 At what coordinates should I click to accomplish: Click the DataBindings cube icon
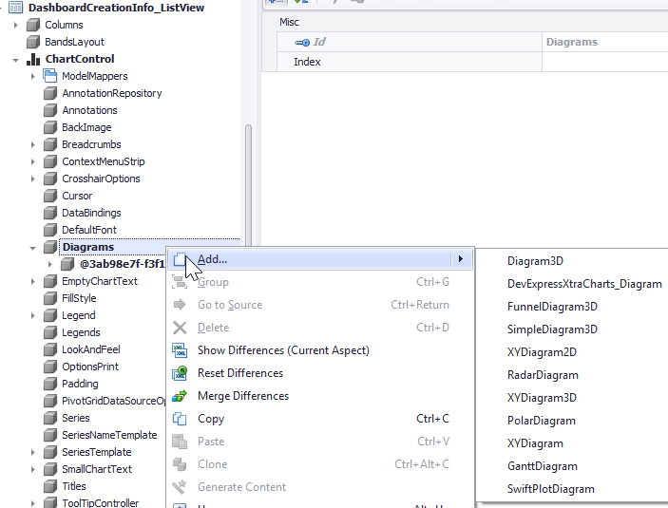(49, 213)
